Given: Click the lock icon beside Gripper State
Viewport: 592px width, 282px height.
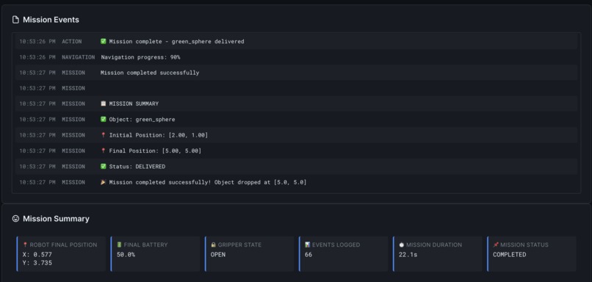Looking at the screenshot, I should pos(213,245).
